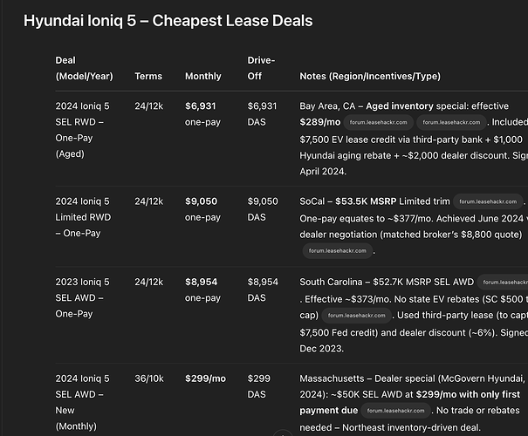The height and width of the screenshot is (436, 528).
Task: Click the 'Notes (Region/Incentives/Type)' column header
Action: [370, 77]
